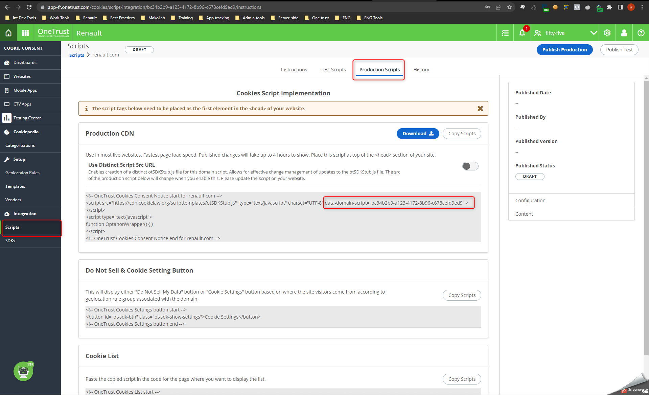
Task: Open the notifications bell
Action: tap(522, 33)
